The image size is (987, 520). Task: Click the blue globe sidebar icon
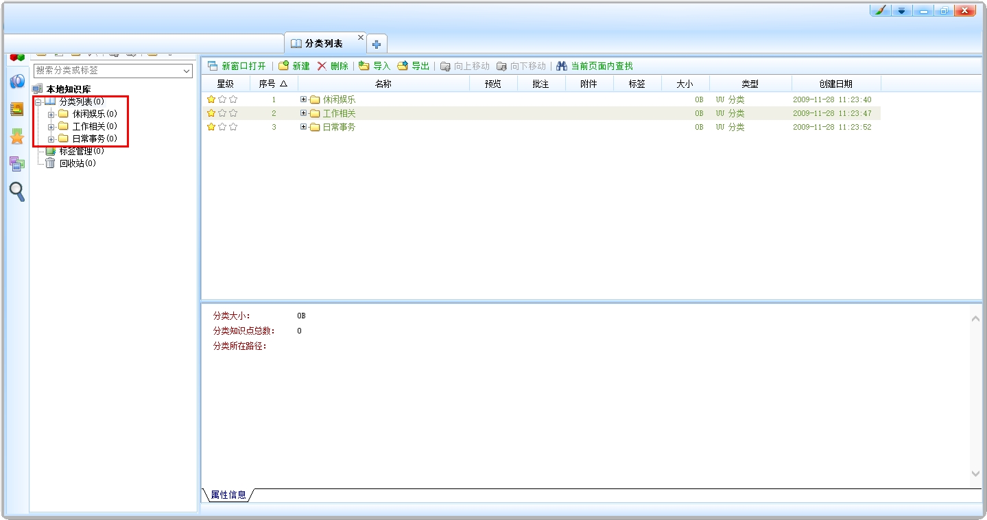pyautogui.click(x=17, y=82)
